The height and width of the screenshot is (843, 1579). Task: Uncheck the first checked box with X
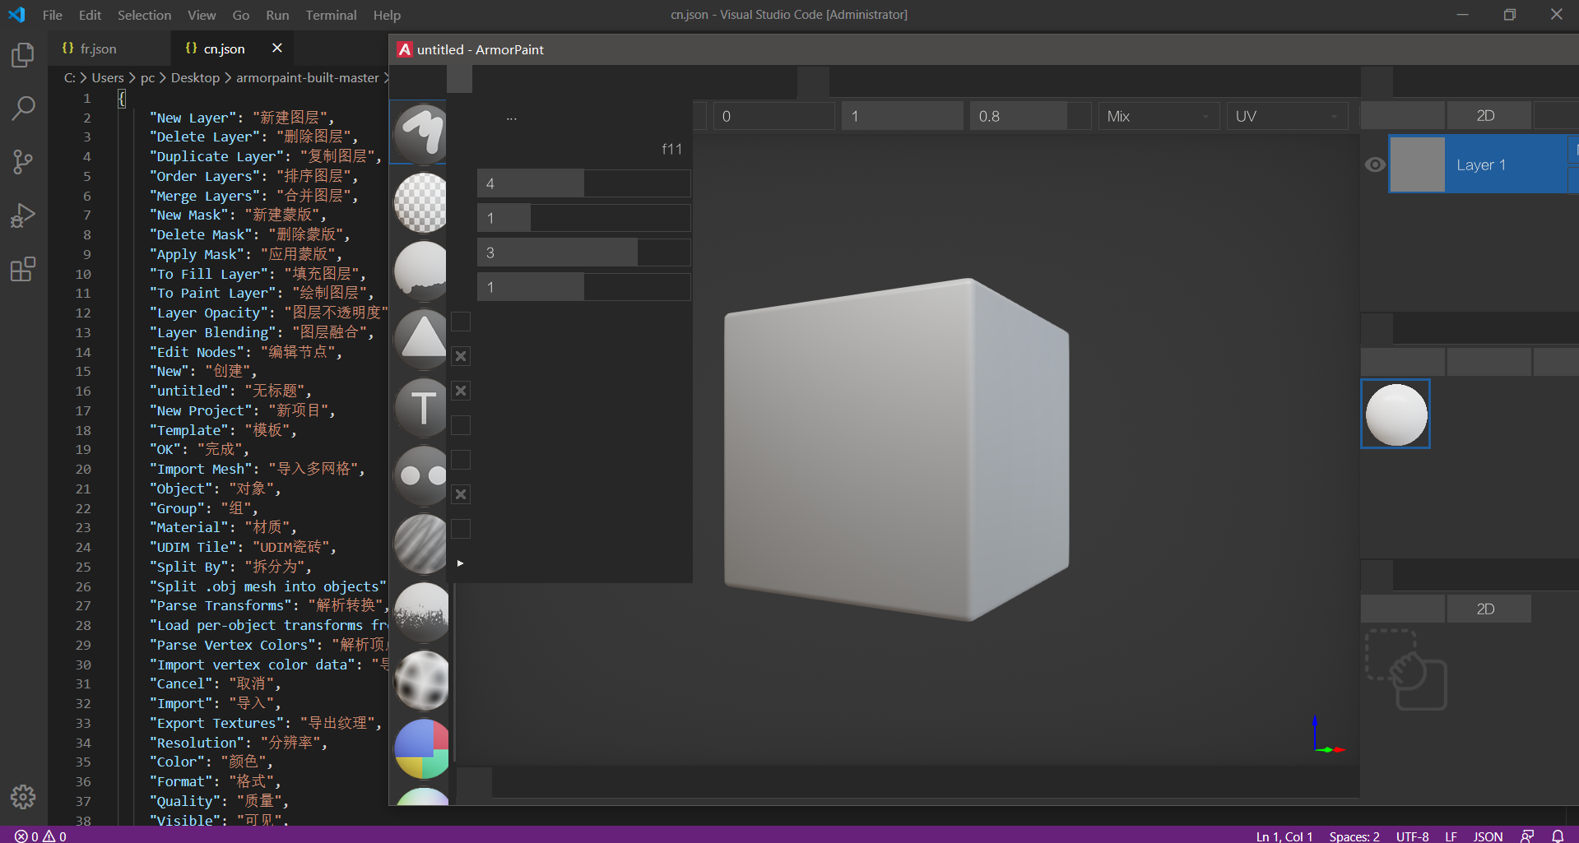click(x=461, y=356)
